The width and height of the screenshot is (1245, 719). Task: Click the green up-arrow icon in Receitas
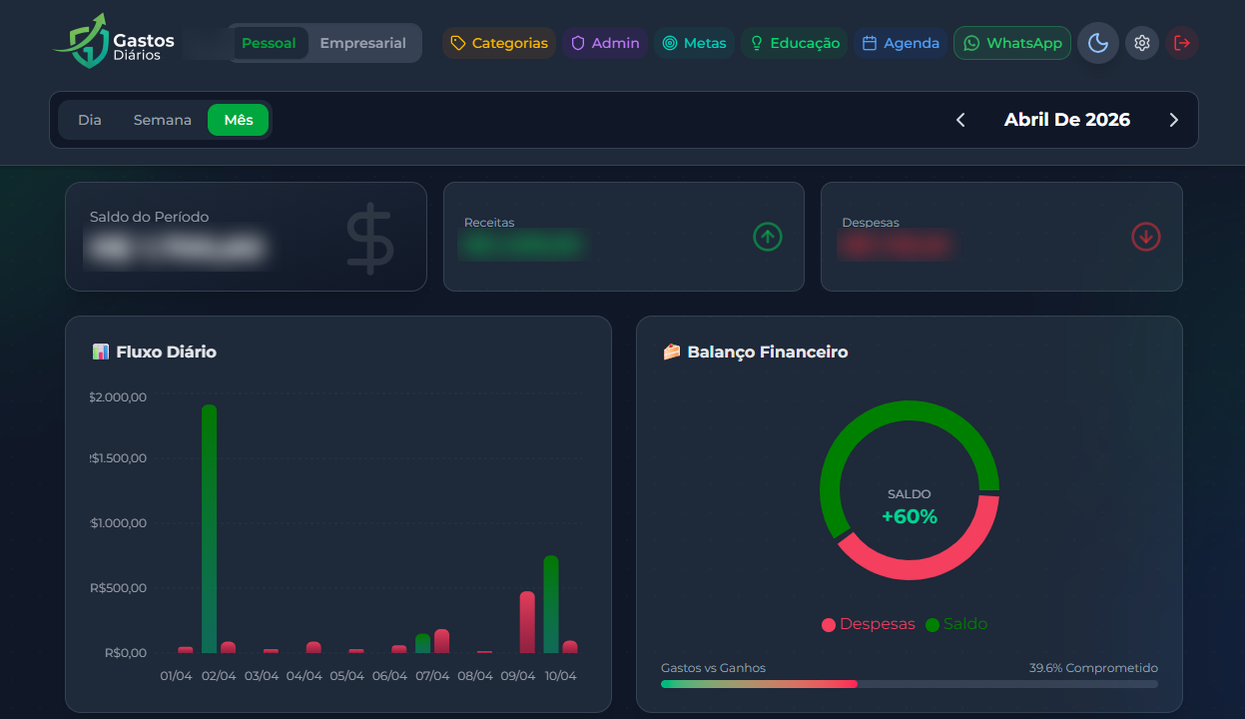point(768,237)
